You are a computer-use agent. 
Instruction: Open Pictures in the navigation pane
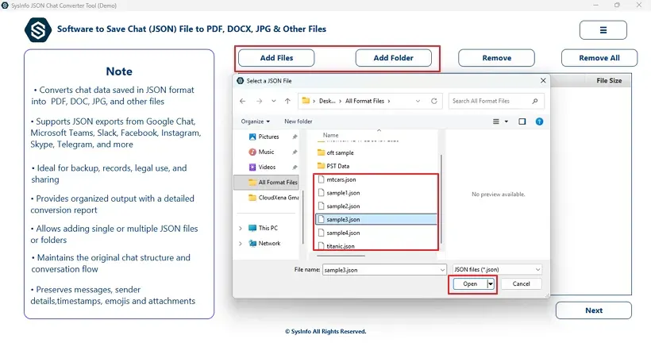point(268,137)
